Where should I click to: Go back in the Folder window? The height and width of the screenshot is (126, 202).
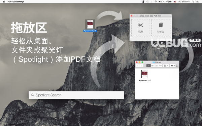(138, 66)
